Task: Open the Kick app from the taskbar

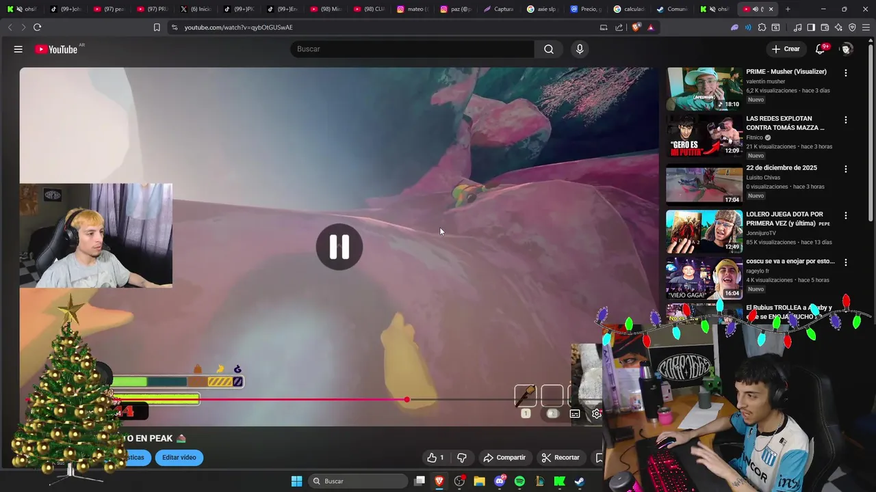Action: pos(560,481)
